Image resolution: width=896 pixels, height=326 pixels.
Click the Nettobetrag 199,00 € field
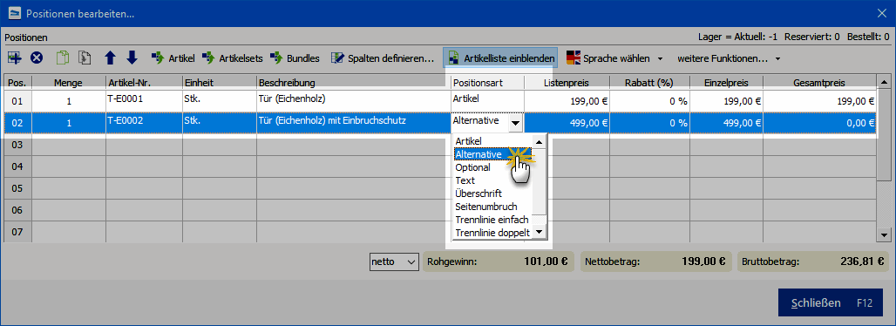(656, 262)
